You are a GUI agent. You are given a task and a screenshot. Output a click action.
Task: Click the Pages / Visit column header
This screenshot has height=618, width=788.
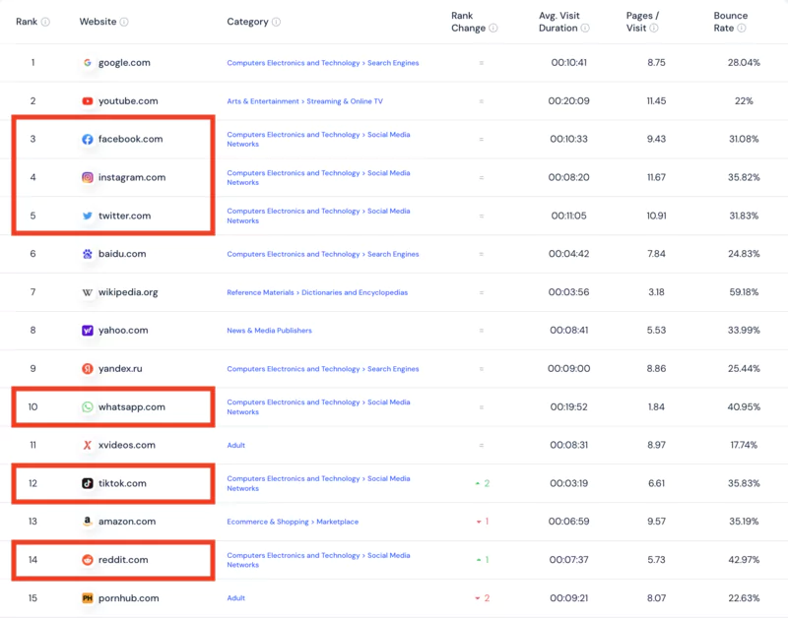pyautogui.click(x=643, y=22)
